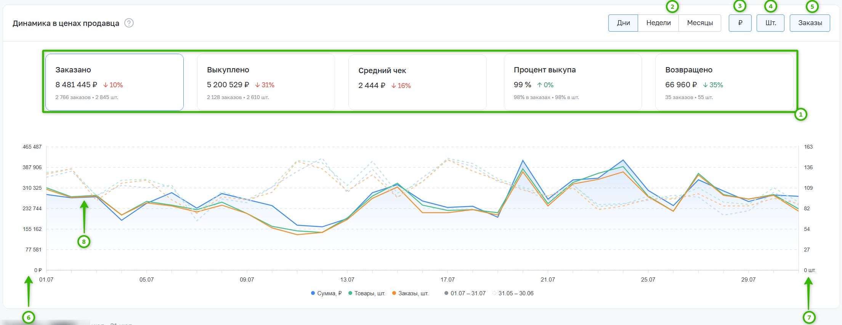Screen dimensions: 842x325
Task: Click the 27 right axis label
Action: (x=807, y=250)
